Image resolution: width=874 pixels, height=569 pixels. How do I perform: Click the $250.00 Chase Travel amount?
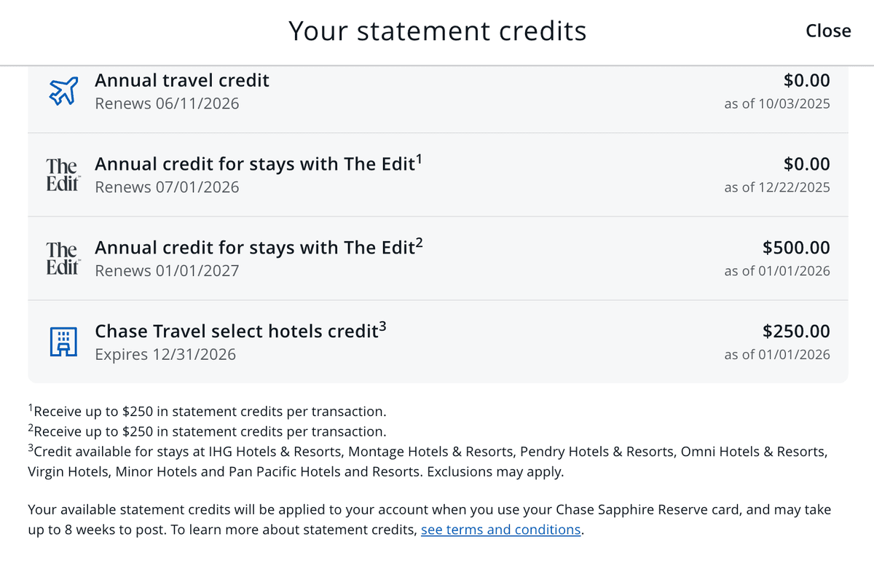(796, 331)
